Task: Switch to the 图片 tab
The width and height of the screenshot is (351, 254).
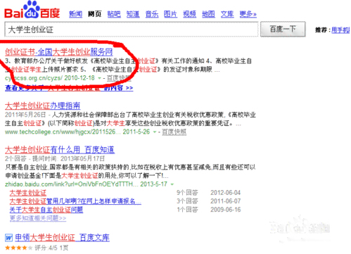Action: point(170,14)
